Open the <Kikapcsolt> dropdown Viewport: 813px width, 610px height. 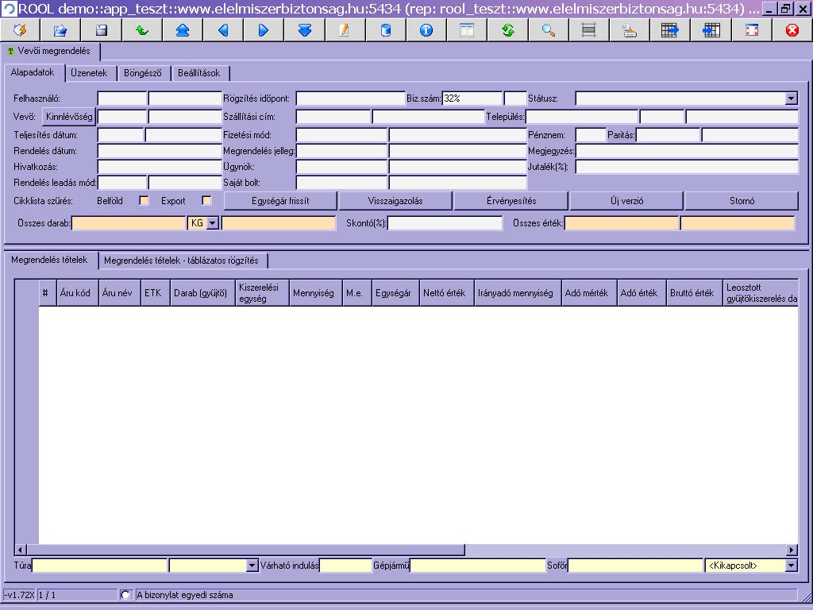(x=792, y=566)
